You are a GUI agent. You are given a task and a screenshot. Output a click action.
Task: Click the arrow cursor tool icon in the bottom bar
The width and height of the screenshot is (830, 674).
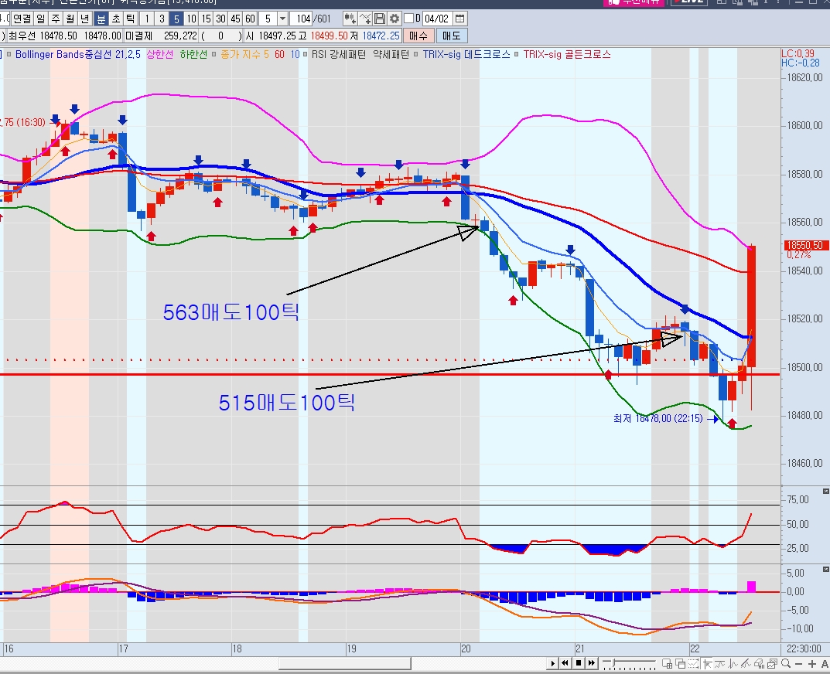tap(707, 664)
